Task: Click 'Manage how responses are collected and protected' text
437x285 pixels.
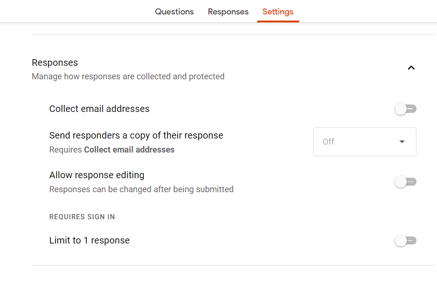Action: pos(128,76)
